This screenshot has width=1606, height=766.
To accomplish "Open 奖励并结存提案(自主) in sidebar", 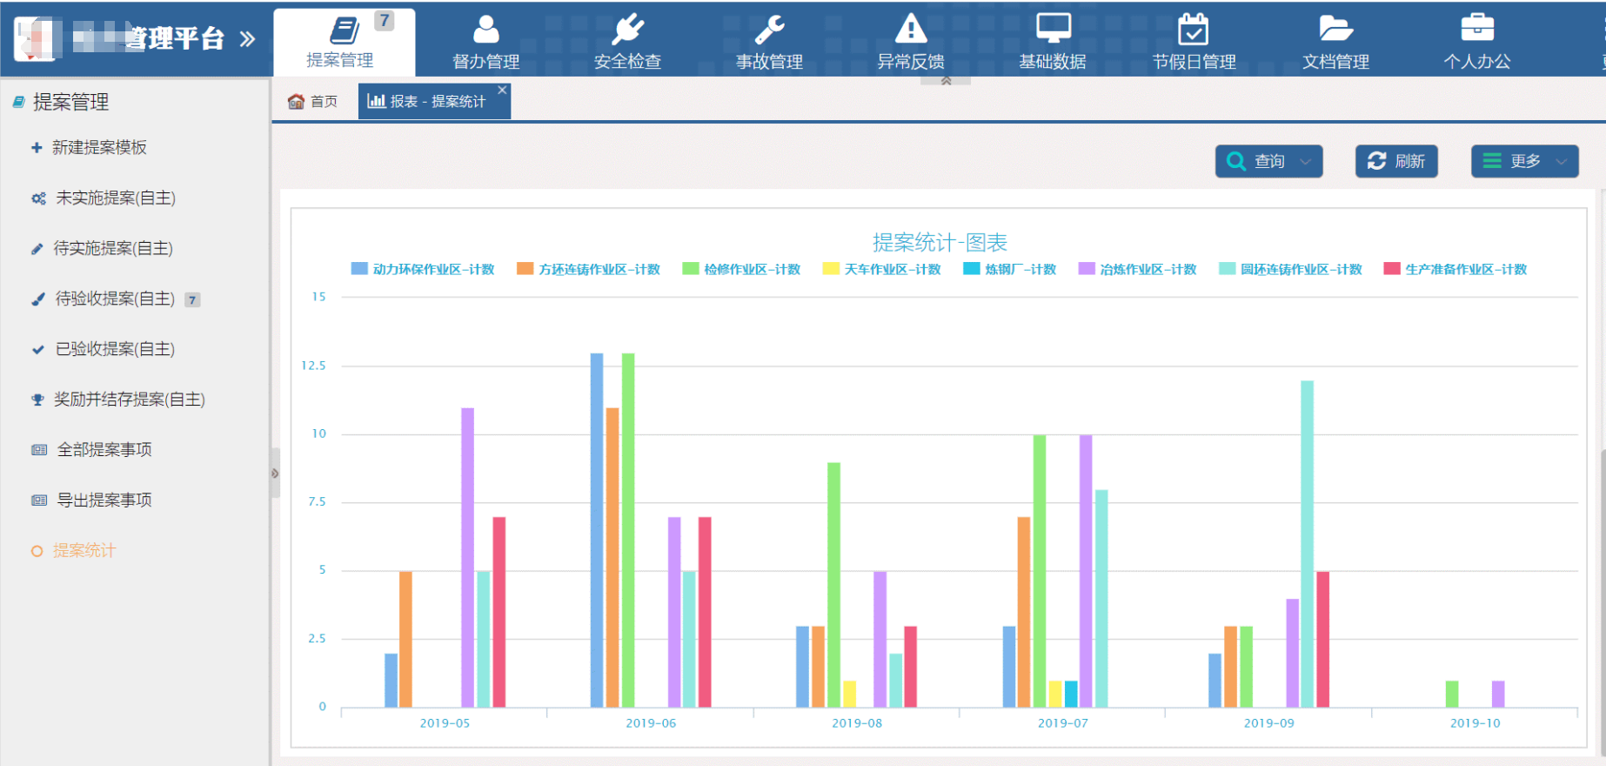I will [130, 400].
